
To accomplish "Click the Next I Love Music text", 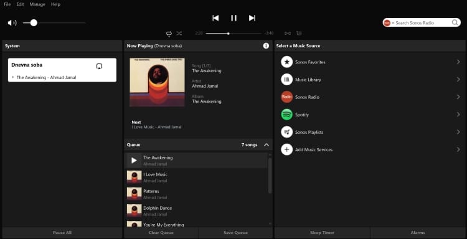I will (x=156, y=127).
